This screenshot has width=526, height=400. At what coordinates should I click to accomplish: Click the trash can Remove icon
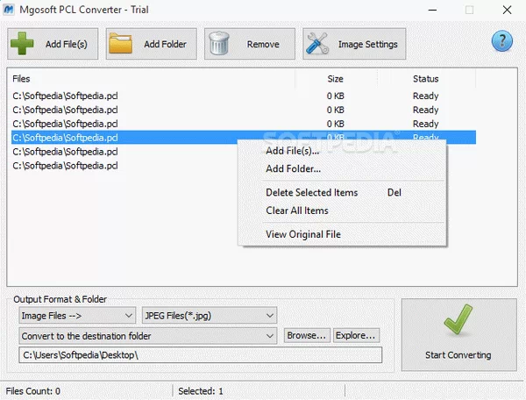pos(219,43)
